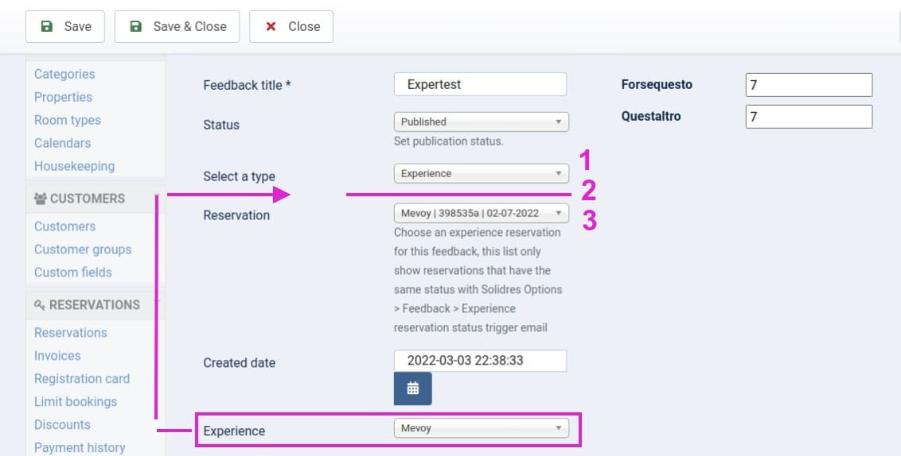The width and height of the screenshot is (901, 456).
Task: Click the Close button
Action: click(291, 26)
